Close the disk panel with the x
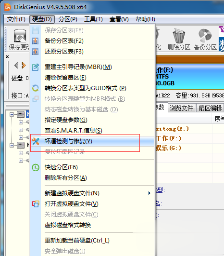Screen dimensions: 224x256 click(x=7, y=57)
